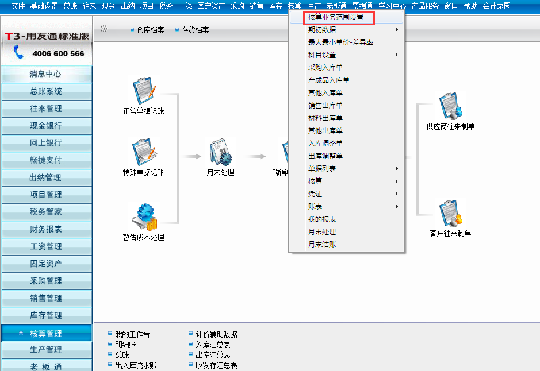Image resolution: width=540 pixels, height=371 pixels.
Task: Expand the 科目设置 submenu arrow
Action: pos(397,55)
